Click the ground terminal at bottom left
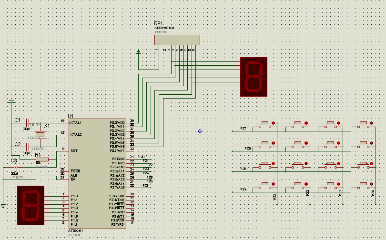The image size is (386, 240). coord(3,206)
